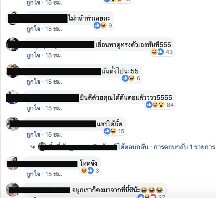Open avatar of 'แชร์ได้มั้ย' commenter
The image size is (216, 198).
(13, 124)
